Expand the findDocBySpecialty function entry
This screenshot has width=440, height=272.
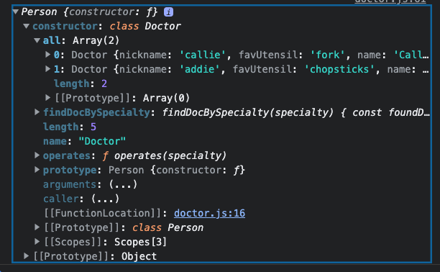37,112
